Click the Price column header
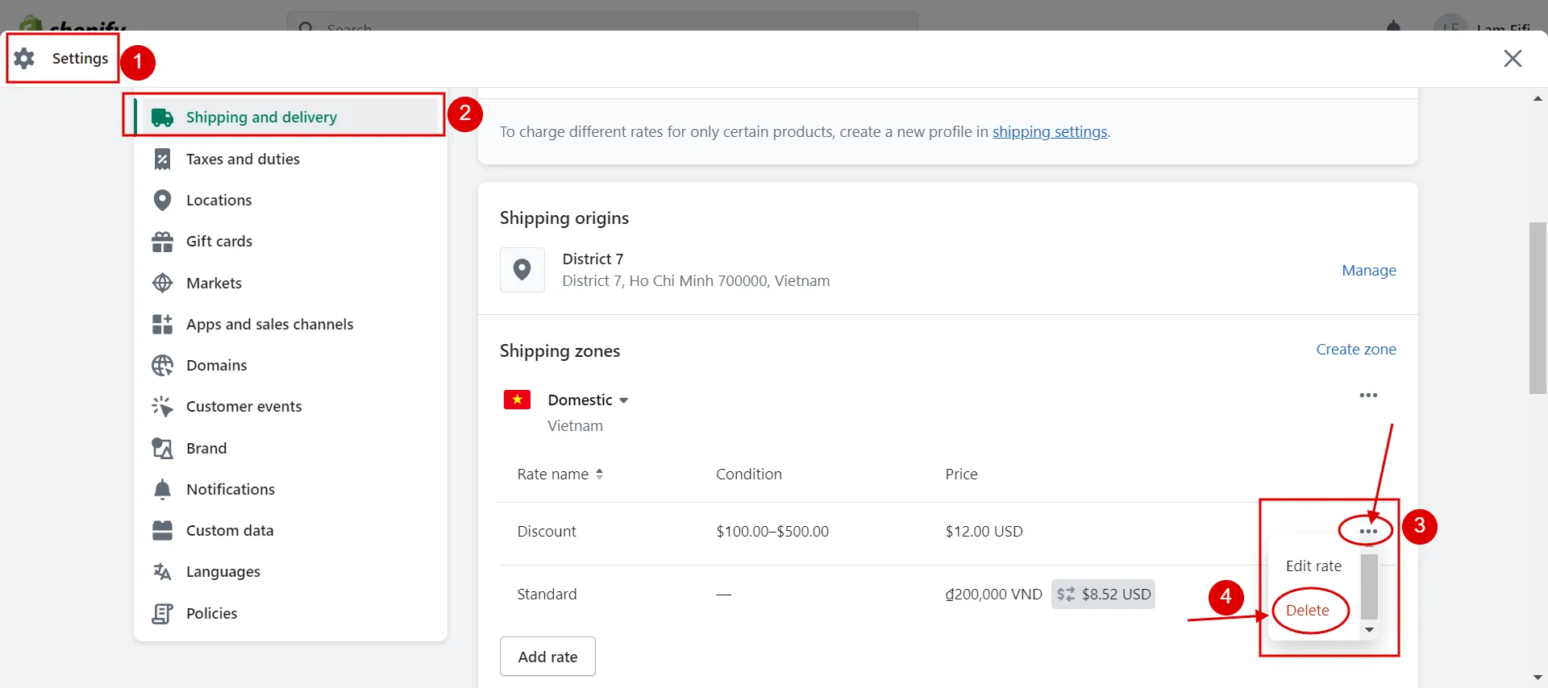 point(961,475)
